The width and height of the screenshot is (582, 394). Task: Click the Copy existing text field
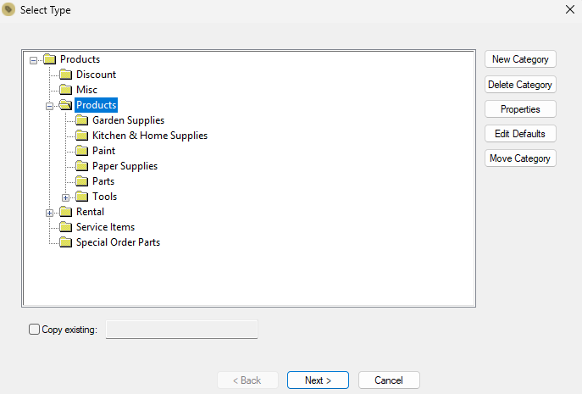(181, 330)
